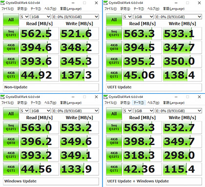Start 4KiB Q8T8 test in the top-right UEFI Update window
Image resolution: width=205 pixels, height=187 pixels.
[114, 47]
